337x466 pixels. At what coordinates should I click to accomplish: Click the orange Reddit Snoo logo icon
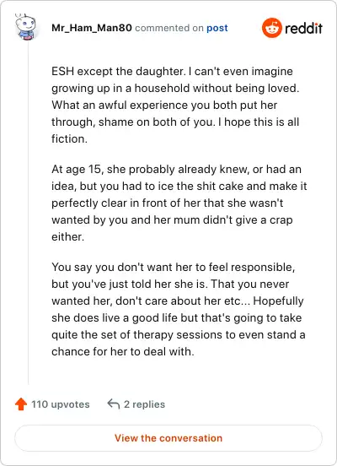coord(271,28)
